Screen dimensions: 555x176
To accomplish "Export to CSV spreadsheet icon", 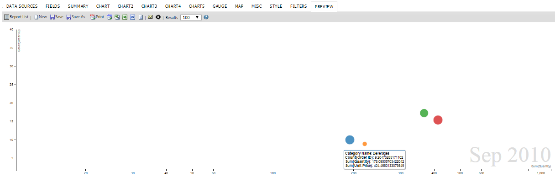I will (117, 17).
